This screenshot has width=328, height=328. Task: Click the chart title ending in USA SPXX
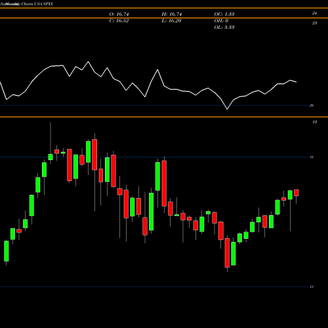27,4
